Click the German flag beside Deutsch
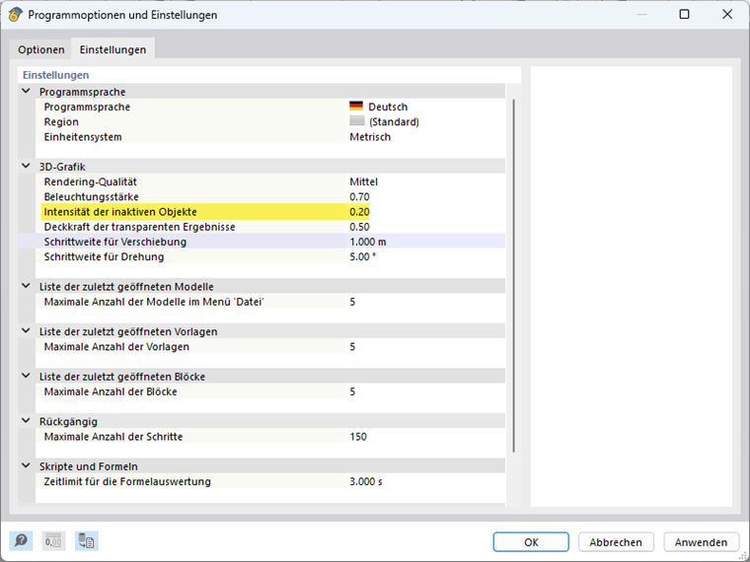This screenshot has width=750, height=562. click(x=356, y=106)
